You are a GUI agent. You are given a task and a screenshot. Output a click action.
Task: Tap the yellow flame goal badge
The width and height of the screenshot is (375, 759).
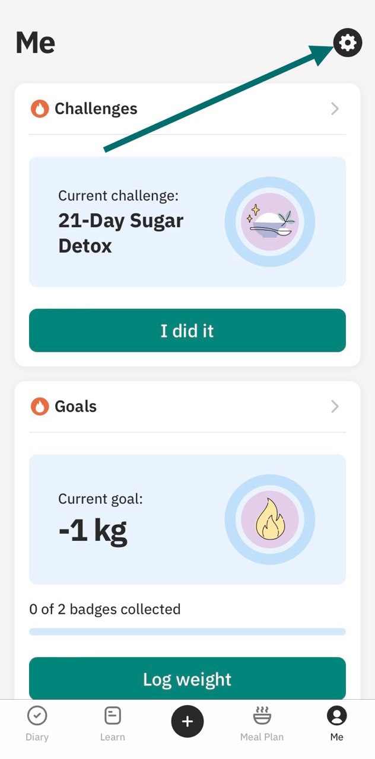pos(270,519)
